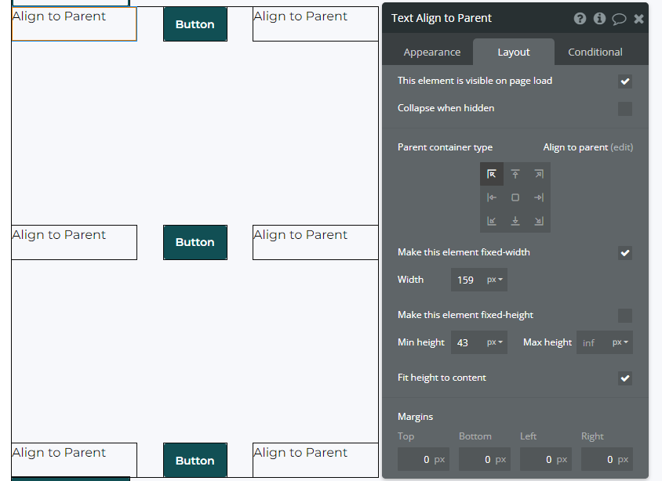Viewport: 662px width, 481px height.
Task: Open Min height unit dropdown
Action: 495,342
